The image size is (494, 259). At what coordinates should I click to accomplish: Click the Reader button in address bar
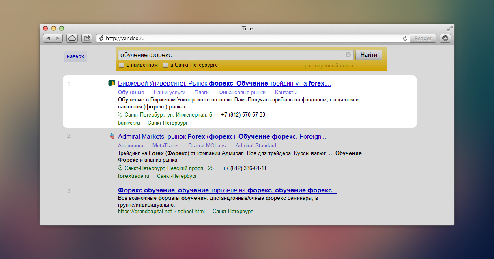423,38
